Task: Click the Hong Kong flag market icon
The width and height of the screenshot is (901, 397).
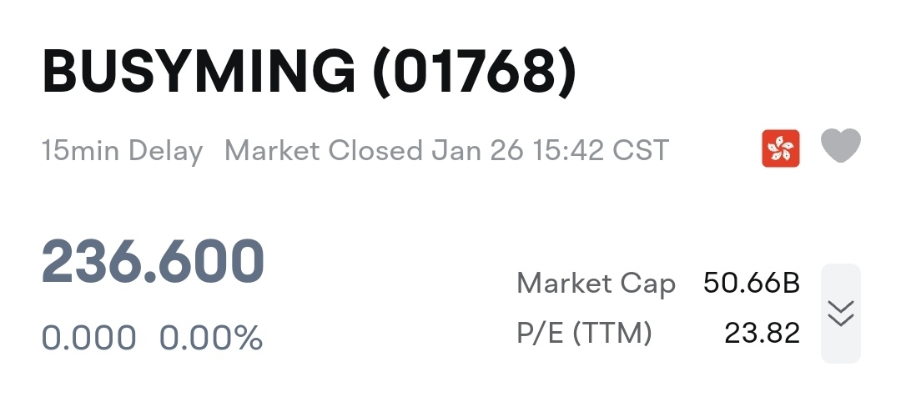Action: point(781,149)
